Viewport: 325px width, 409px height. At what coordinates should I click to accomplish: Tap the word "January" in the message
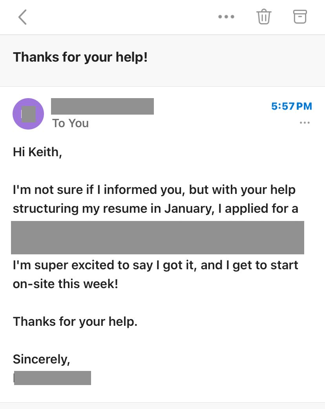(x=188, y=208)
